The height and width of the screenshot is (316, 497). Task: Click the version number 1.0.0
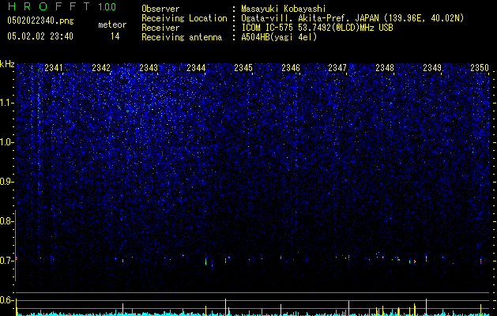pyautogui.click(x=107, y=6)
